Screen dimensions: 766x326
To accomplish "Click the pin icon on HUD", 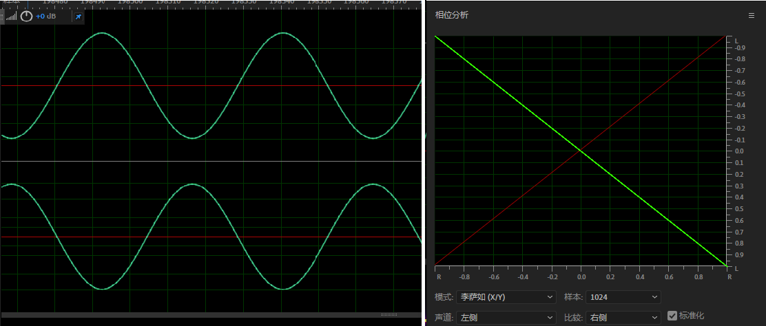I will pos(78,16).
